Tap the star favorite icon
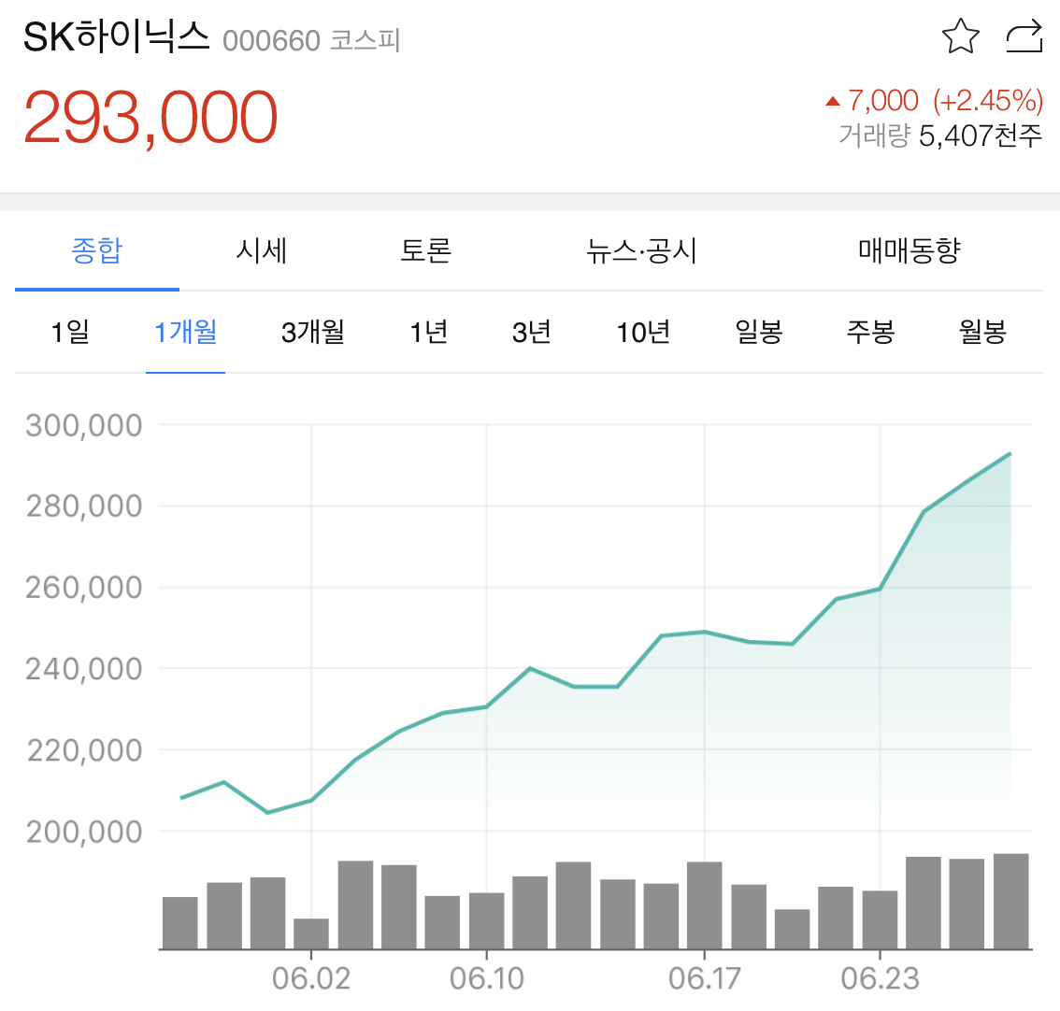The height and width of the screenshot is (1011, 1060). (x=960, y=36)
